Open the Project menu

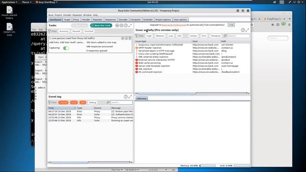point(58,15)
